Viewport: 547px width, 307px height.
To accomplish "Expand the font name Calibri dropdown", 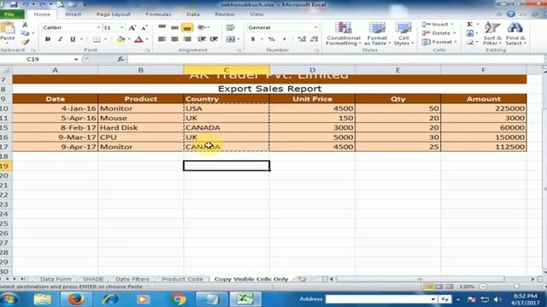I will (x=98, y=27).
